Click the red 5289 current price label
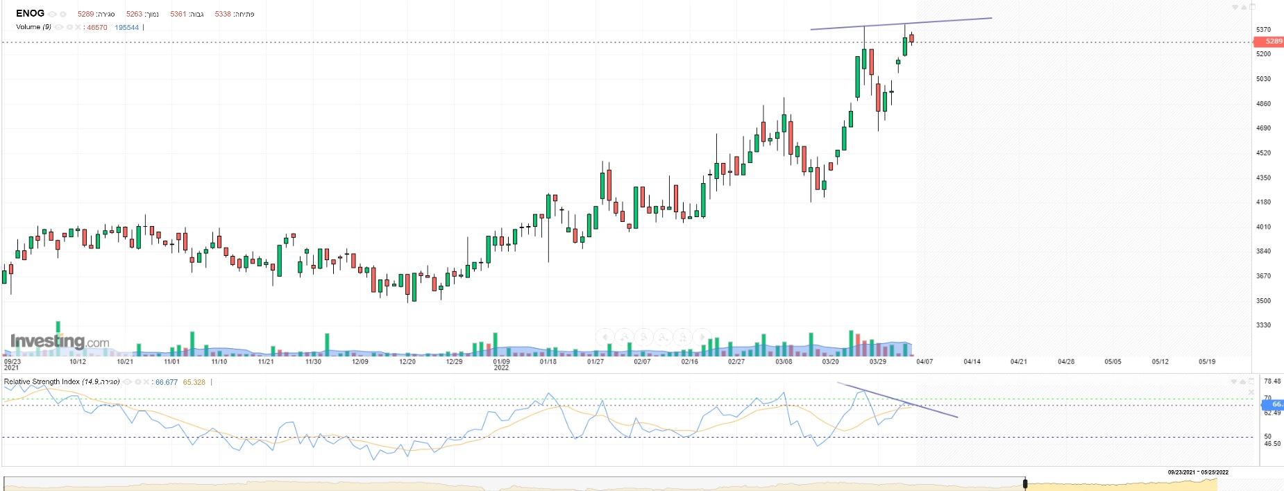1284x491 pixels. [x=1269, y=42]
